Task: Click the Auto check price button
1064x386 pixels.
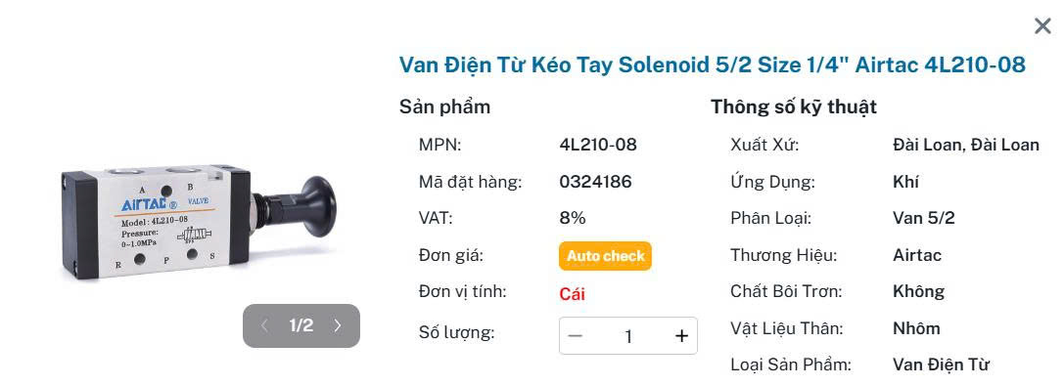Action: [x=605, y=256]
